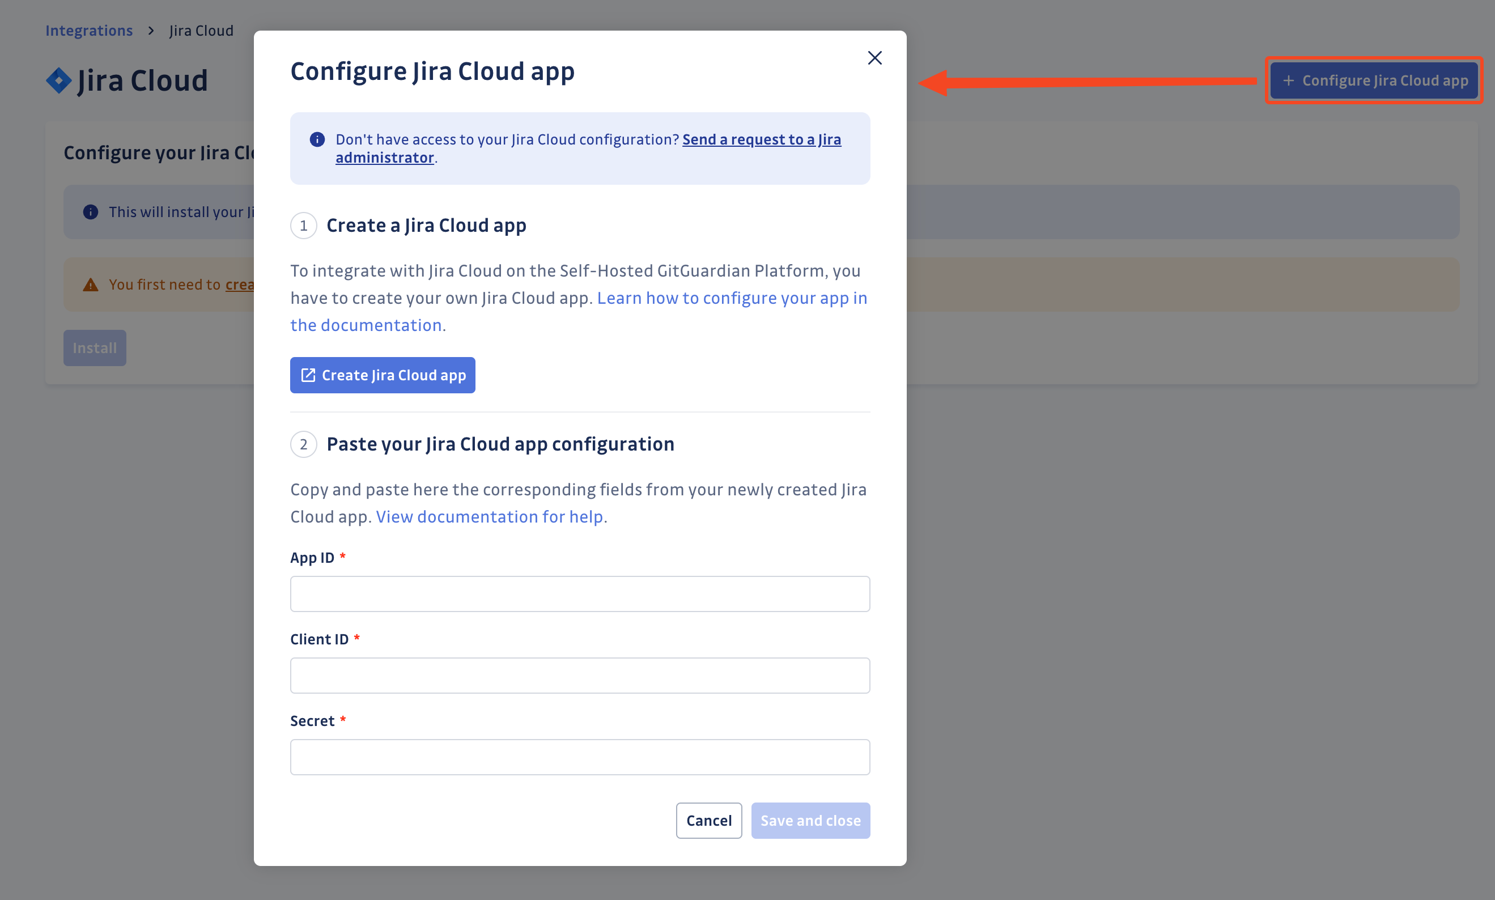
Task: Open the 'View documentation for help' link
Action: (489, 516)
